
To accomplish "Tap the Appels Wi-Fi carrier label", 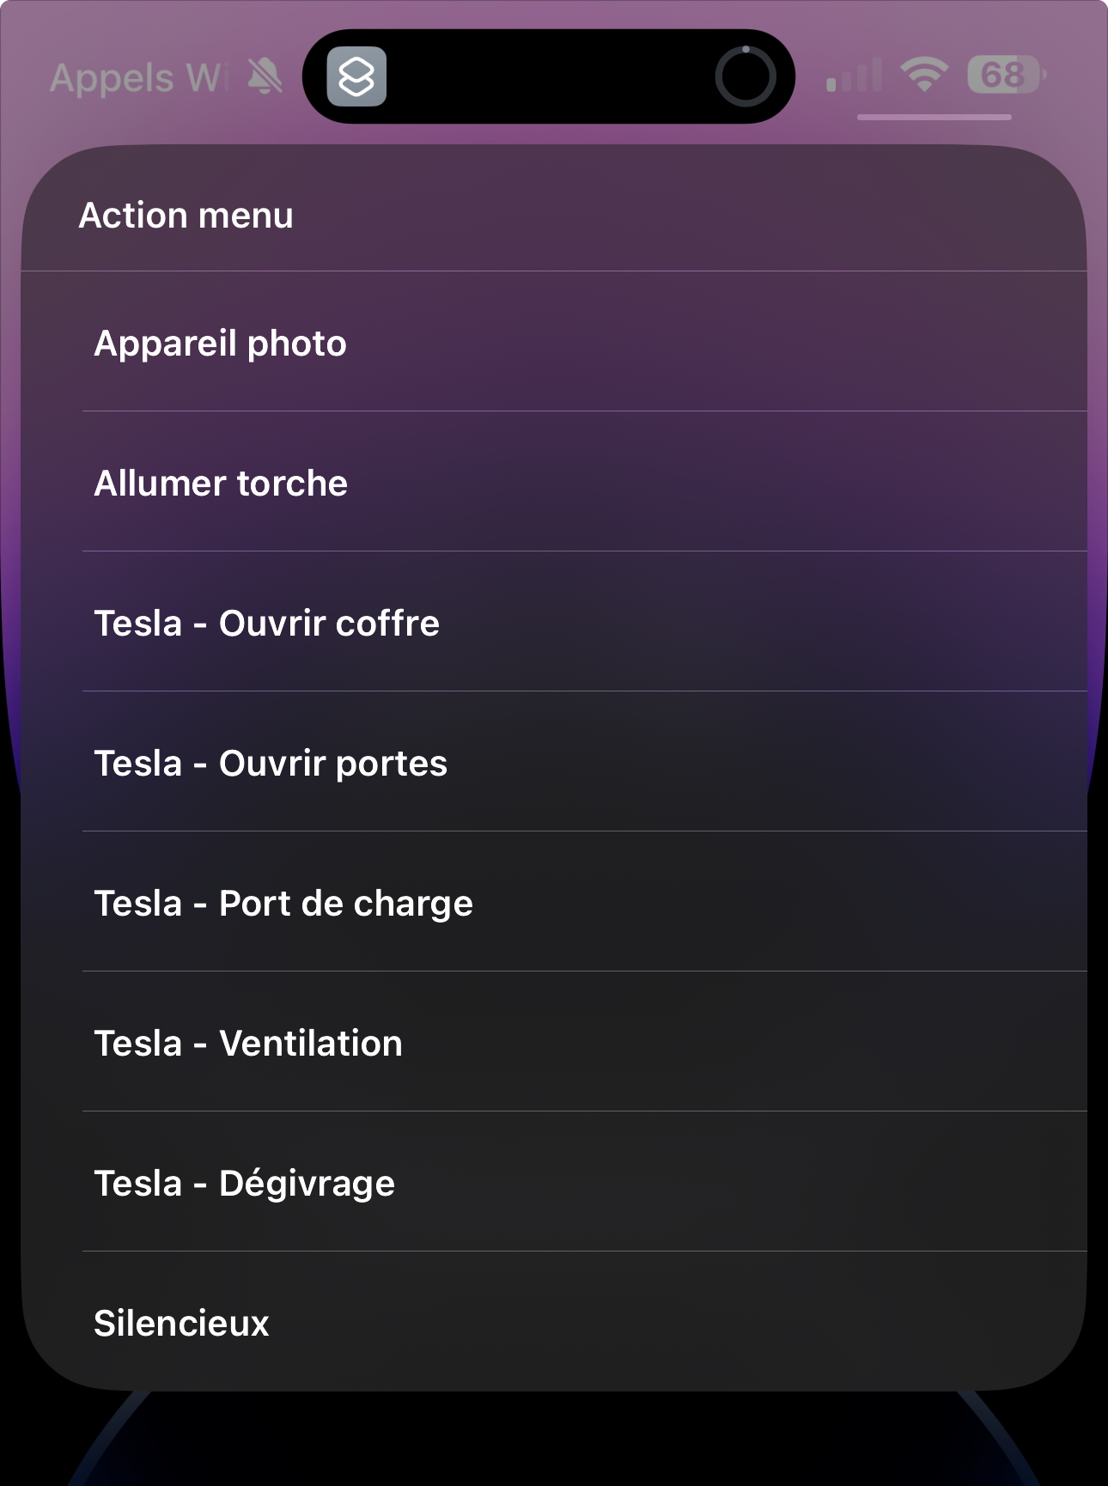I will click(139, 78).
